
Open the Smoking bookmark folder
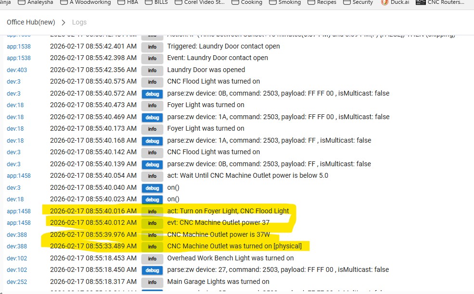pos(285,2)
